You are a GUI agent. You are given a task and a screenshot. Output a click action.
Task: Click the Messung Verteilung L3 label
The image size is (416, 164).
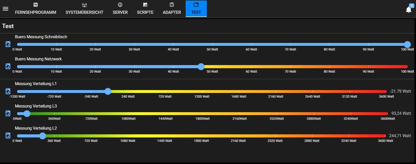(x=36, y=106)
